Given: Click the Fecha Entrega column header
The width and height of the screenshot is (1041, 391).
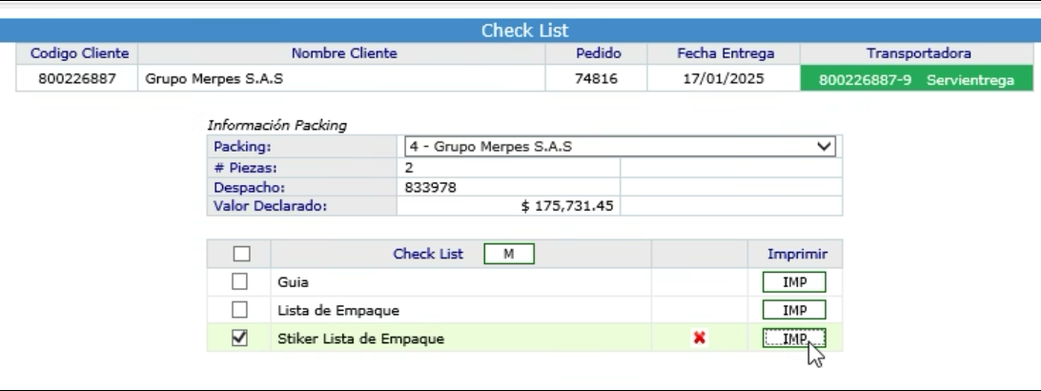Looking at the screenshot, I should (725, 53).
